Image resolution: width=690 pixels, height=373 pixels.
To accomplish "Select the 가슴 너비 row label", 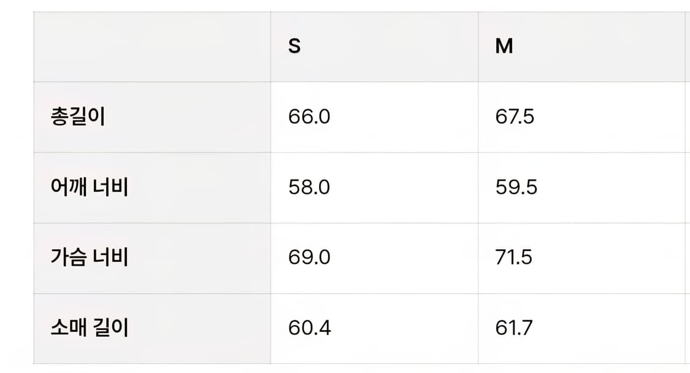I will (x=90, y=257).
